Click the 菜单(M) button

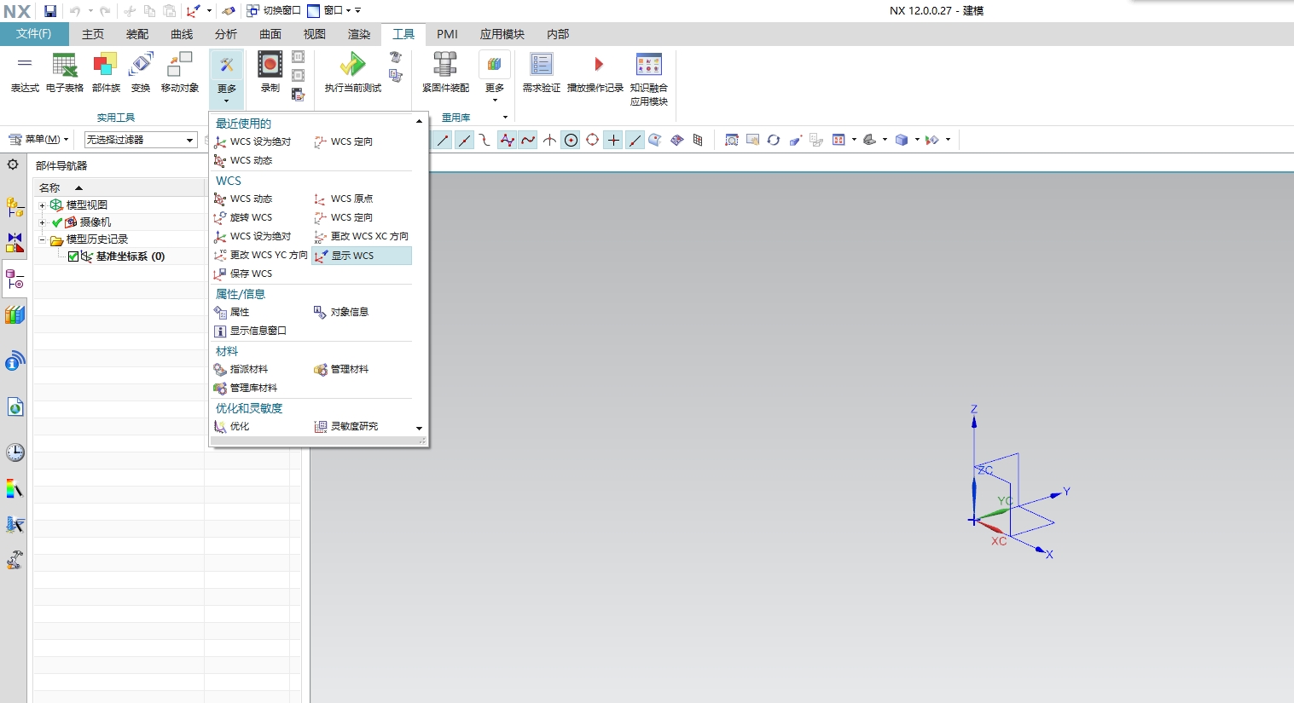coord(39,138)
